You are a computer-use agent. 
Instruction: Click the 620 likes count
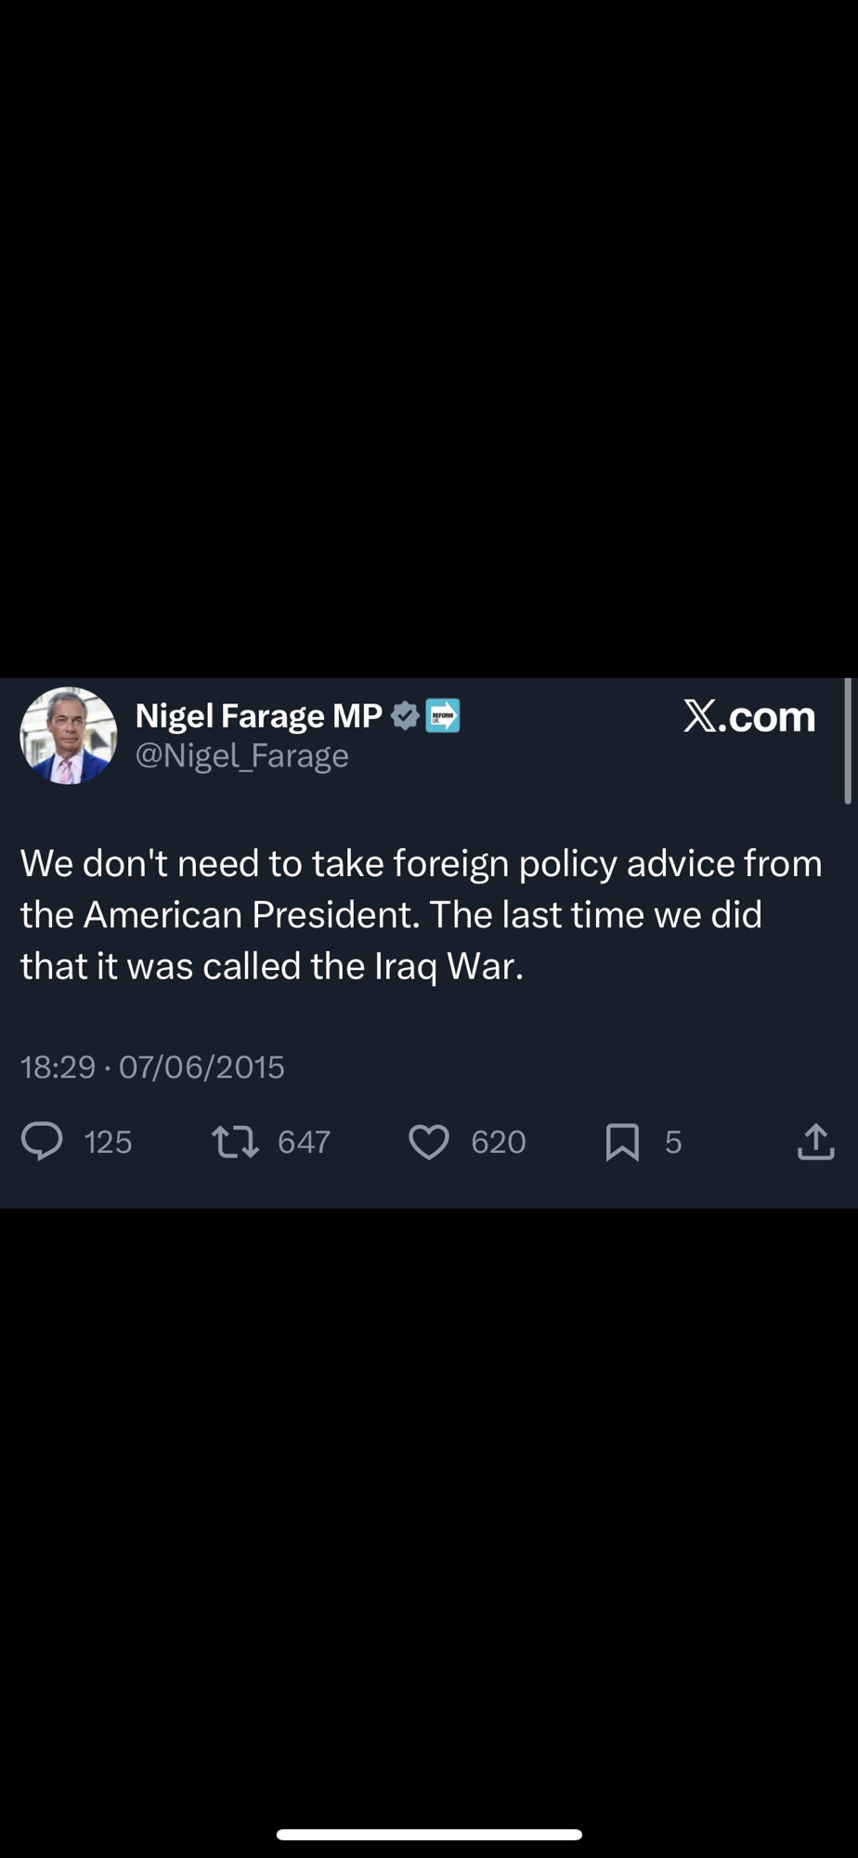click(498, 1142)
